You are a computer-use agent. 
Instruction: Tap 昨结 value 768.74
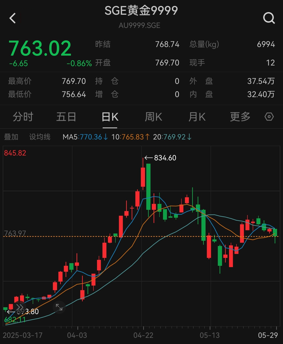[x=167, y=44]
